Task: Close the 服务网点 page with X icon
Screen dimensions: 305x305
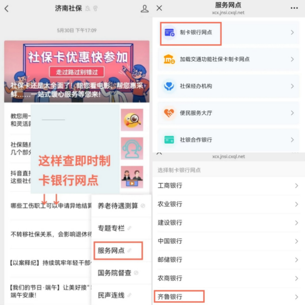Action: (x=159, y=8)
